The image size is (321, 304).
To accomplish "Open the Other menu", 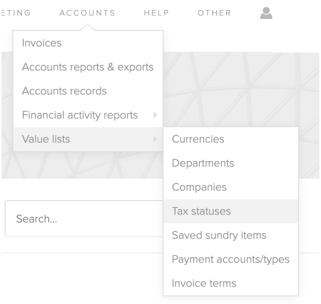I will pyautogui.click(x=214, y=13).
